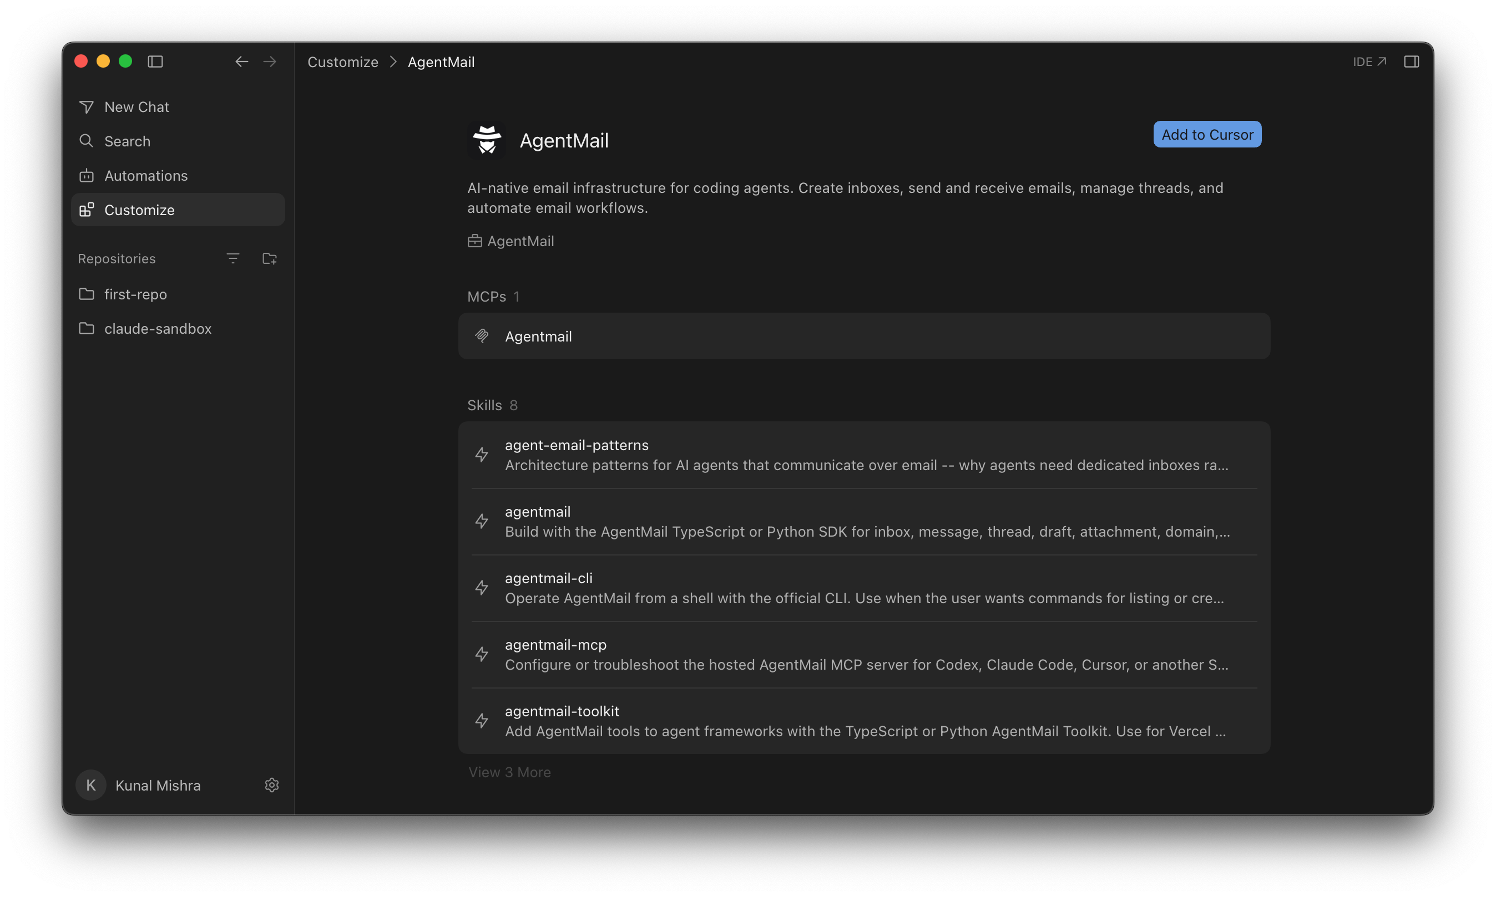Open the agentmail-toolkit skill
The image size is (1496, 897).
click(864, 721)
